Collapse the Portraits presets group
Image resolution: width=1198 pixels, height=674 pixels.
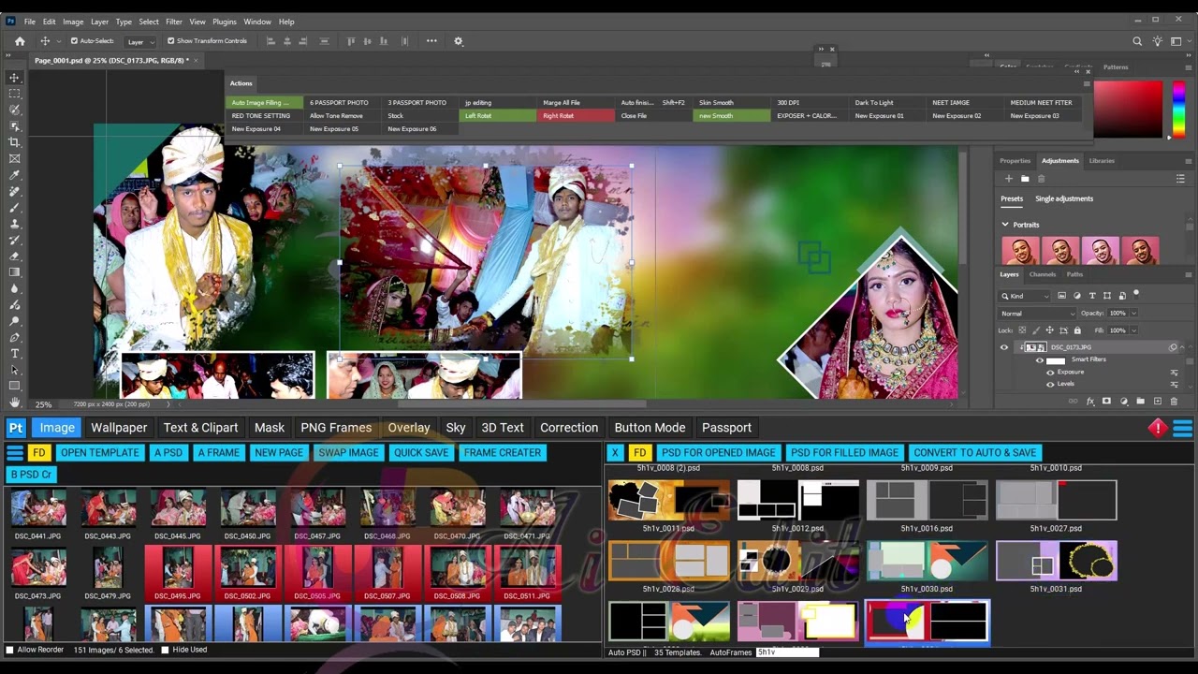pyautogui.click(x=1005, y=225)
